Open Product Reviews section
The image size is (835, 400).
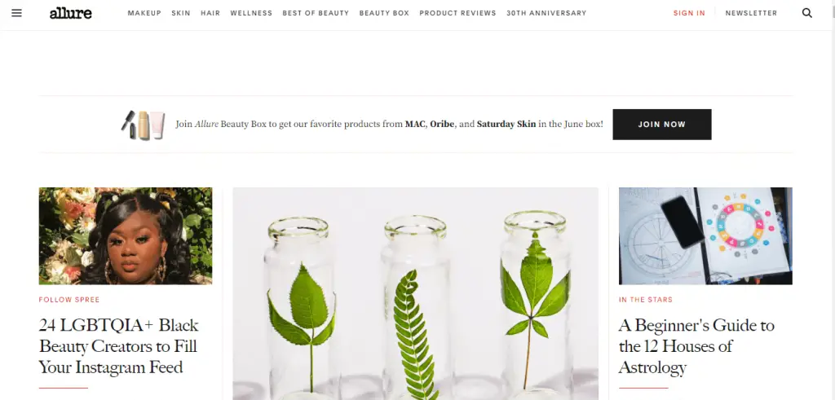point(458,13)
